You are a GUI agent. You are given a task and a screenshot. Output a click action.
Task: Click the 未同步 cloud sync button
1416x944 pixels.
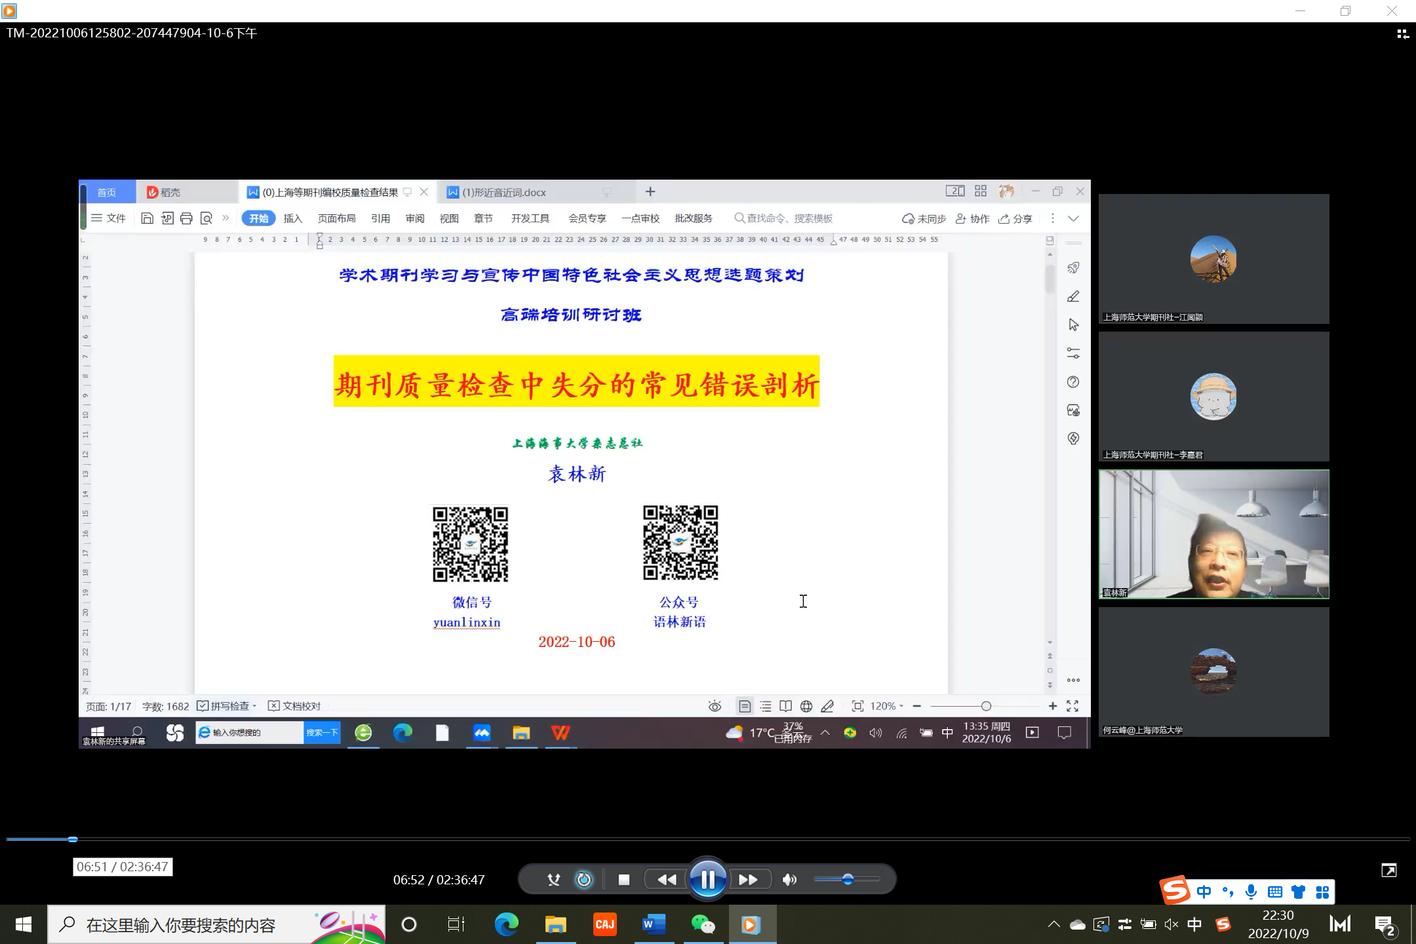tap(924, 219)
